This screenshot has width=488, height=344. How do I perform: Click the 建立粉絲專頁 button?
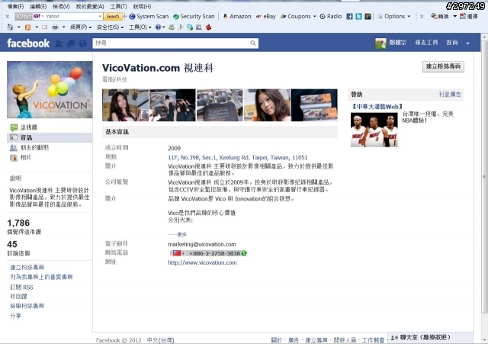click(x=443, y=66)
